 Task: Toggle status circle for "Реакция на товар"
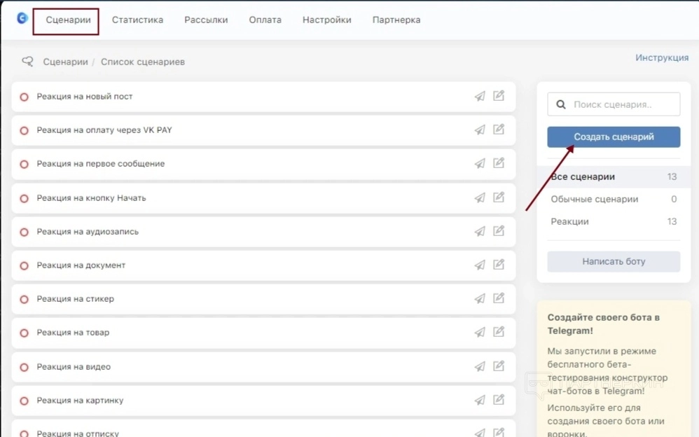24,333
